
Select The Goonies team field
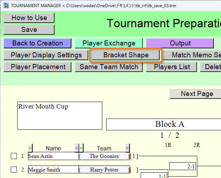coord(104,156)
